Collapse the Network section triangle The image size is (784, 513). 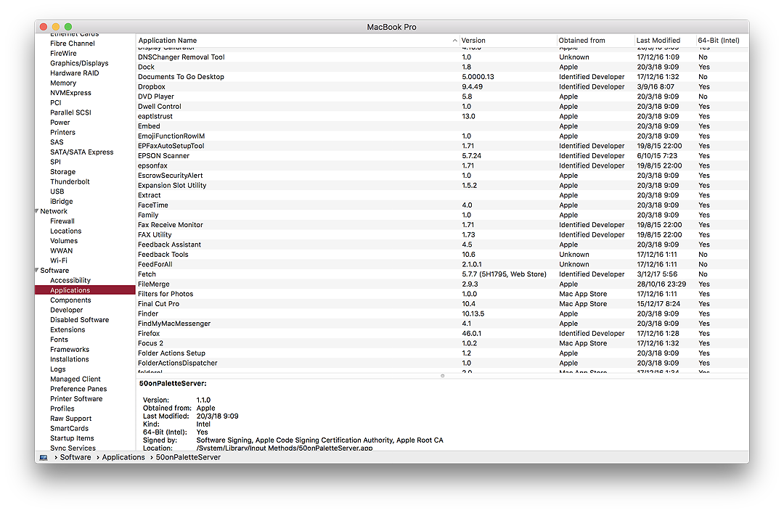(37, 211)
